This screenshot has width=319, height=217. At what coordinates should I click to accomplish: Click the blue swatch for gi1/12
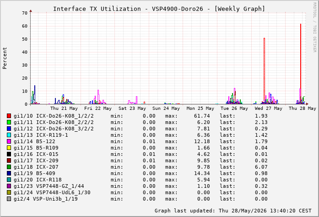coord(9,129)
